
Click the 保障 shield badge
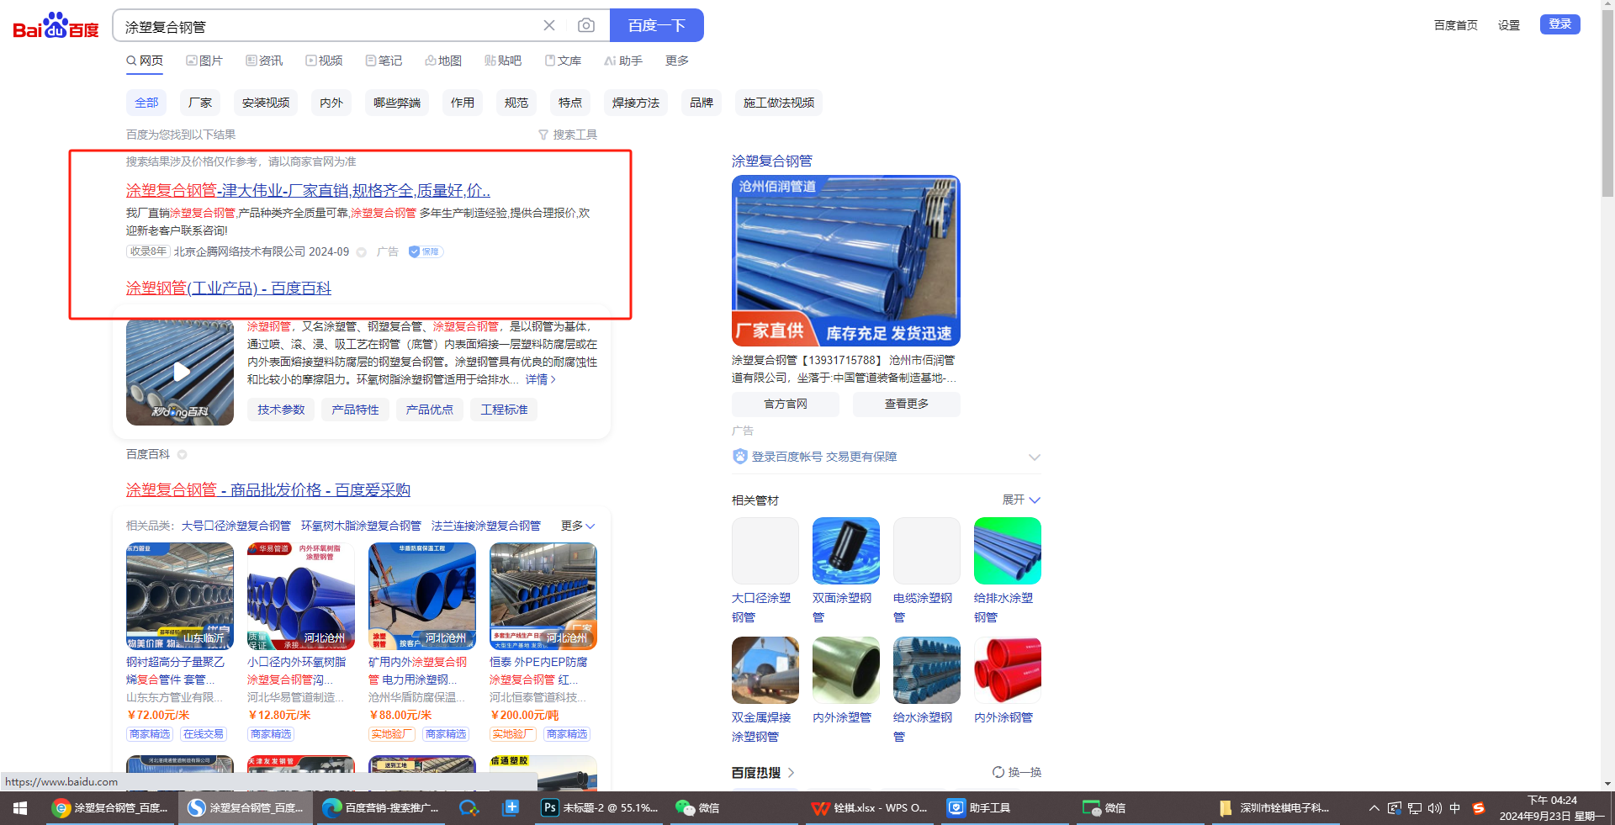coord(426,251)
